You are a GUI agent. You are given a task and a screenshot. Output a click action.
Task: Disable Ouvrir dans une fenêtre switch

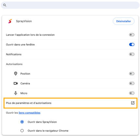132,45
